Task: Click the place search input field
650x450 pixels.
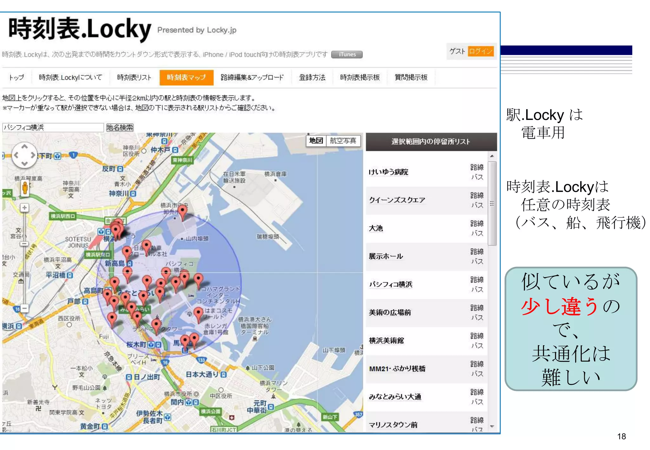Action: coord(53,128)
